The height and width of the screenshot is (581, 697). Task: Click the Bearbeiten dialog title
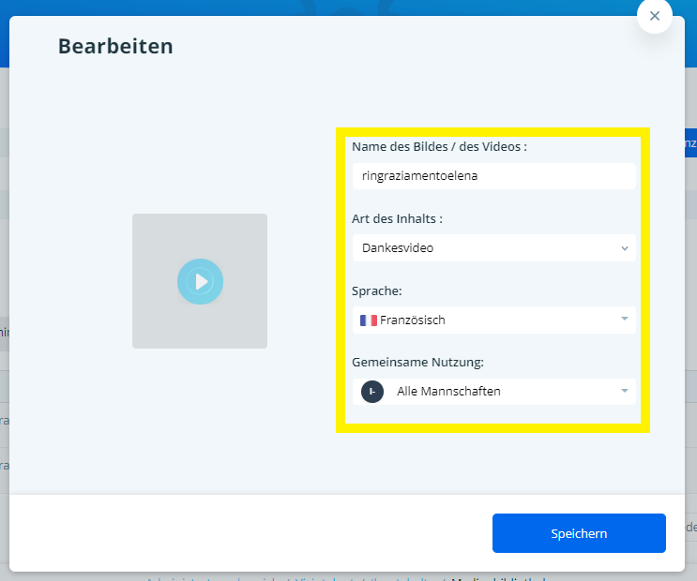115,46
